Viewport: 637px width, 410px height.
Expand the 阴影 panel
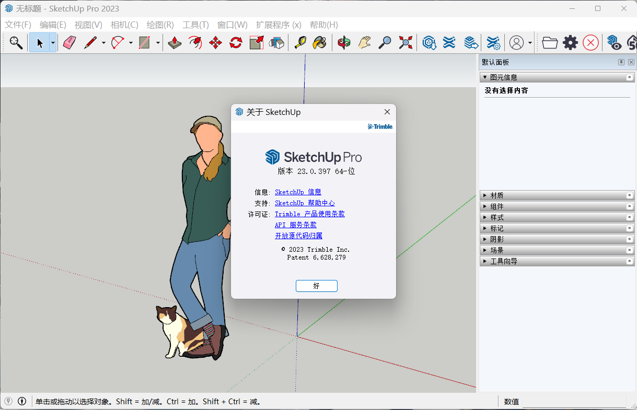pos(485,239)
